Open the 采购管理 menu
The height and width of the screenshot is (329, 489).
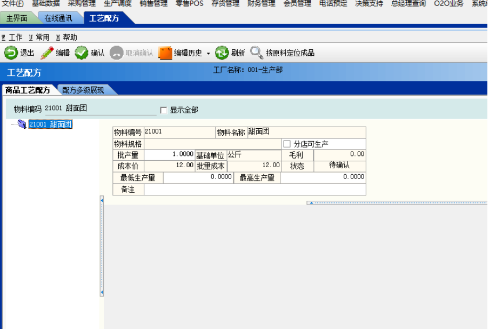click(82, 3)
